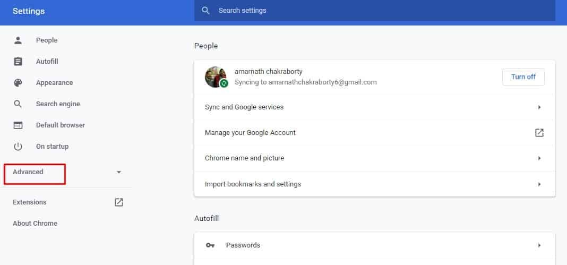This screenshot has height=265, width=567.
Task: Click the Default browser window icon
Action: point(18,125)
